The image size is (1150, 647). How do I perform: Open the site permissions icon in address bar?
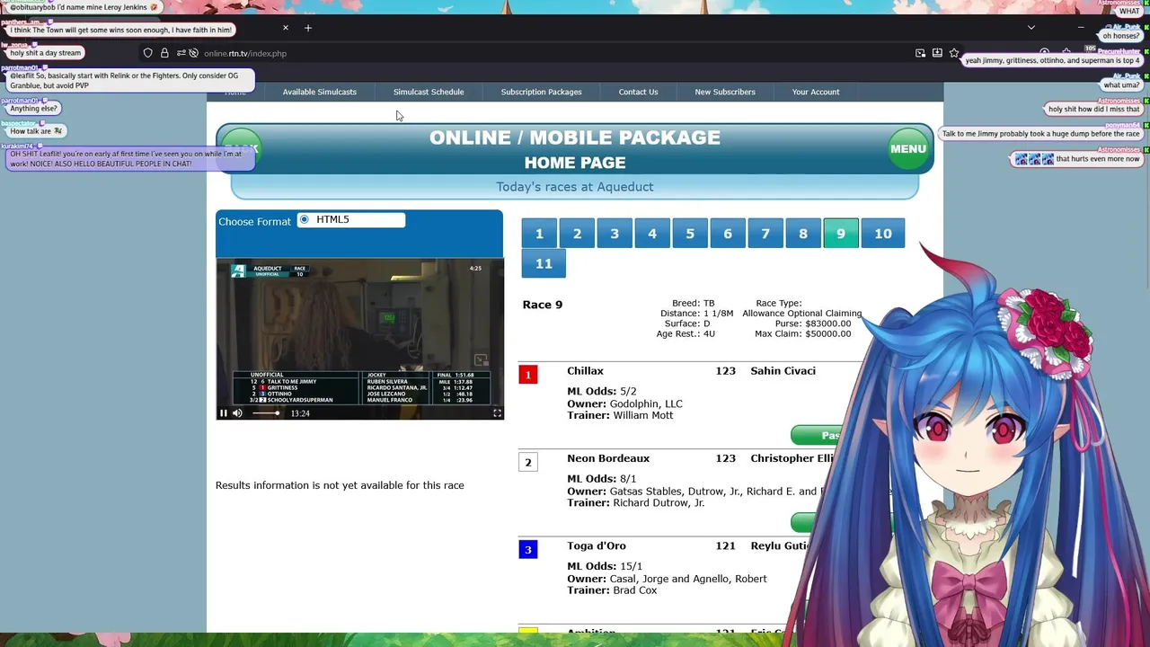pos(181,53)
